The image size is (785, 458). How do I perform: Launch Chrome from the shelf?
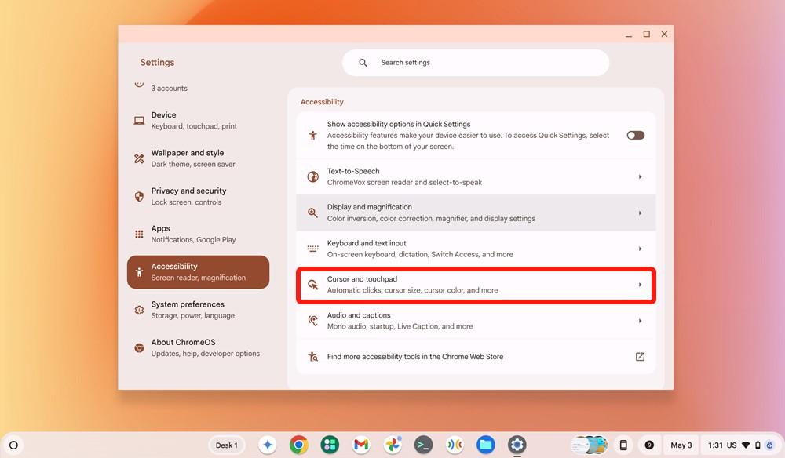click(298, 445)
